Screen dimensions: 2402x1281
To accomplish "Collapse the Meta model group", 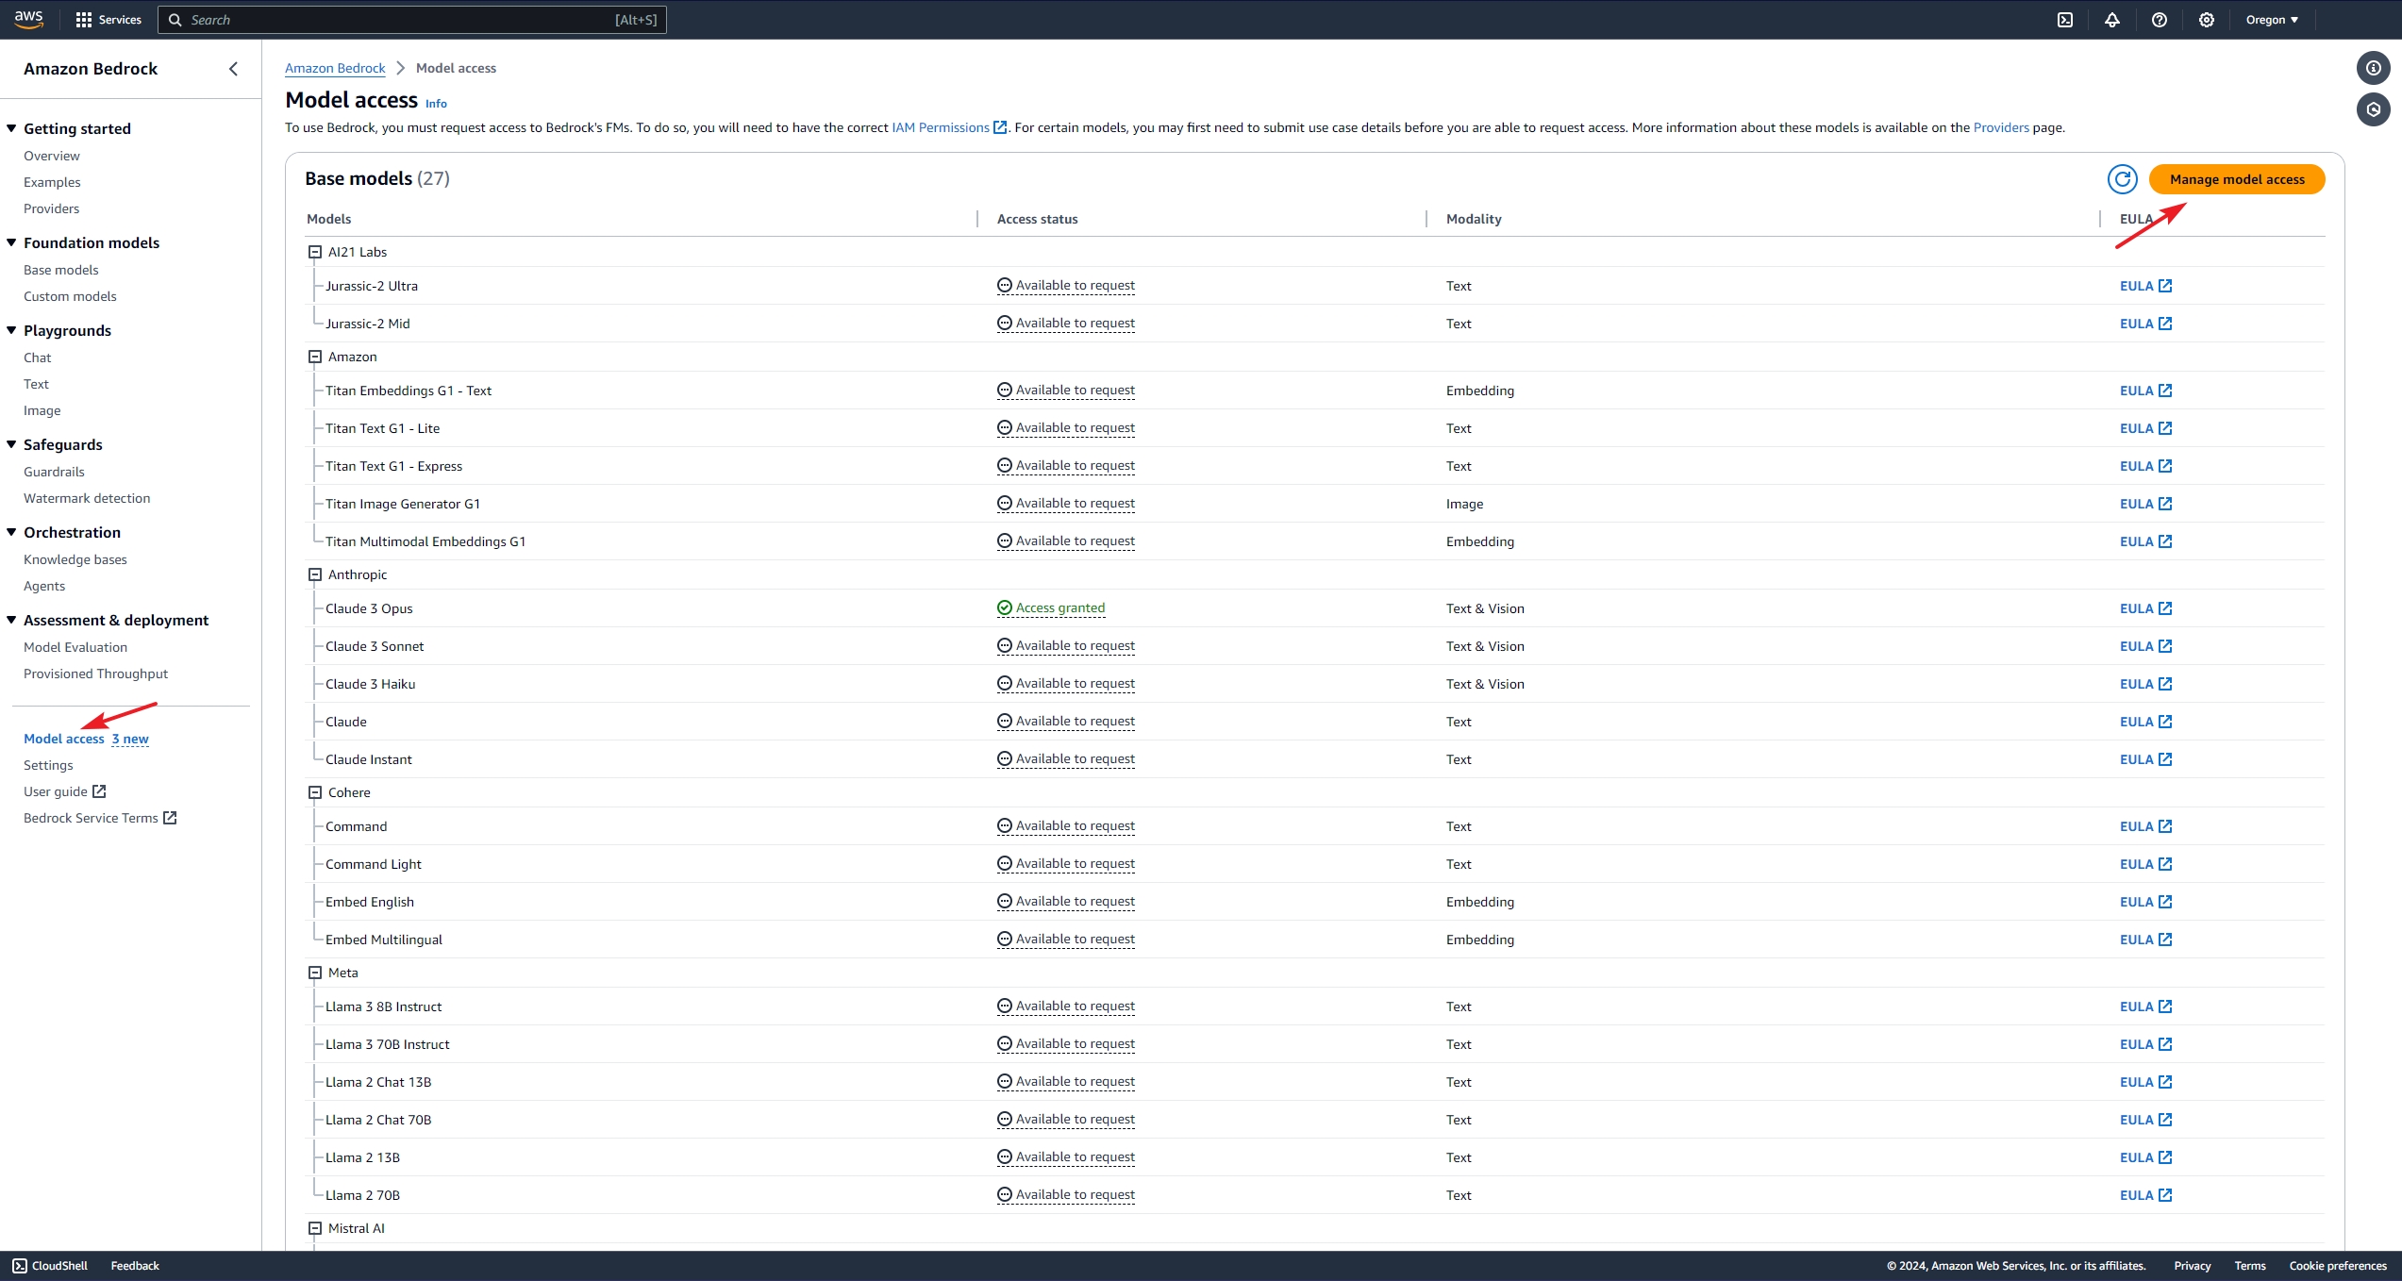I will tap(315, 973).
